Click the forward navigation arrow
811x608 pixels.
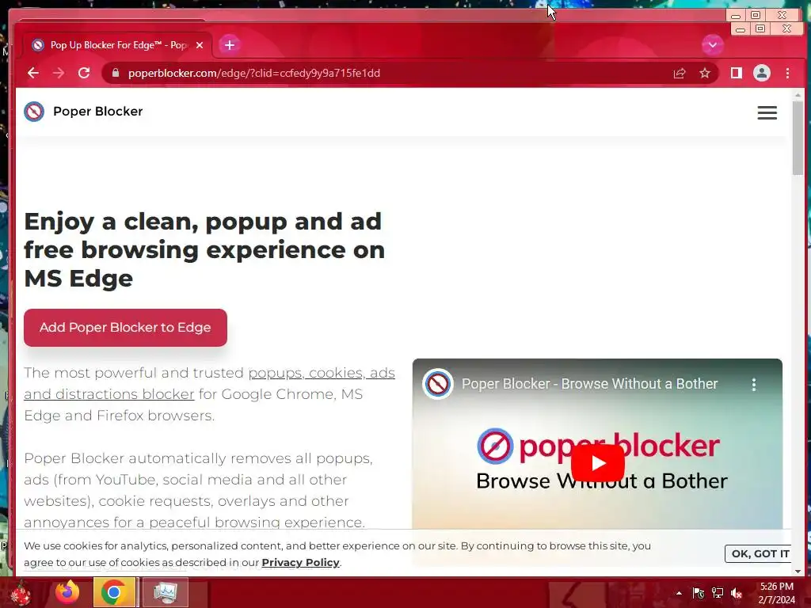point(59,73)
